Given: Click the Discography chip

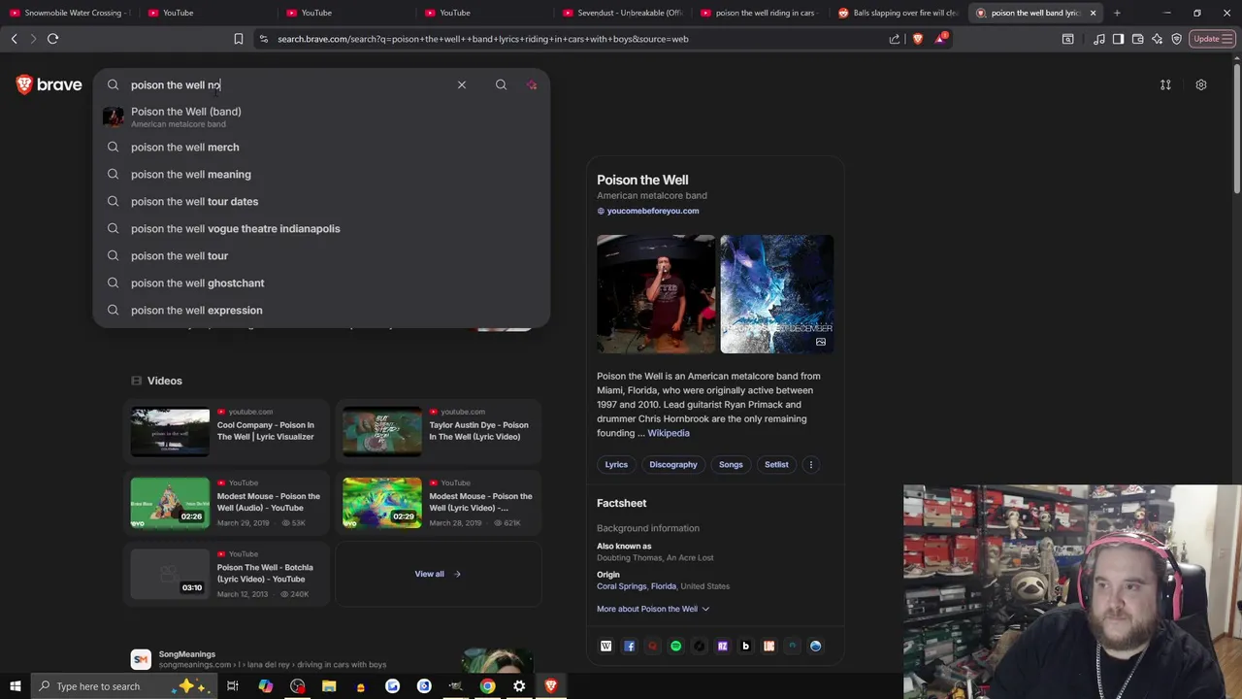Looking at the screenshot, I should (673, 464).
